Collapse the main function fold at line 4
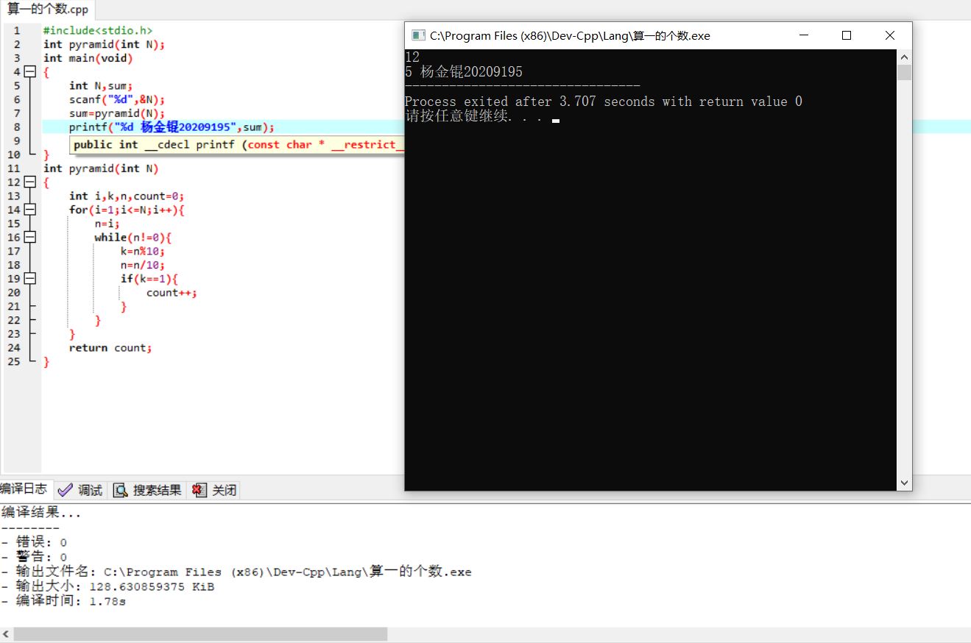Image resolution: width=971 pixels, height=643 pixels. coord(29,72)
